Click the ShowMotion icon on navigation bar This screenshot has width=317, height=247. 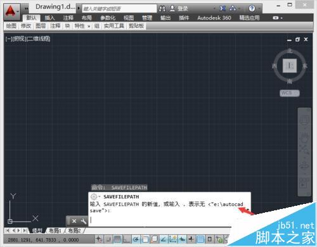coord(304,183)
